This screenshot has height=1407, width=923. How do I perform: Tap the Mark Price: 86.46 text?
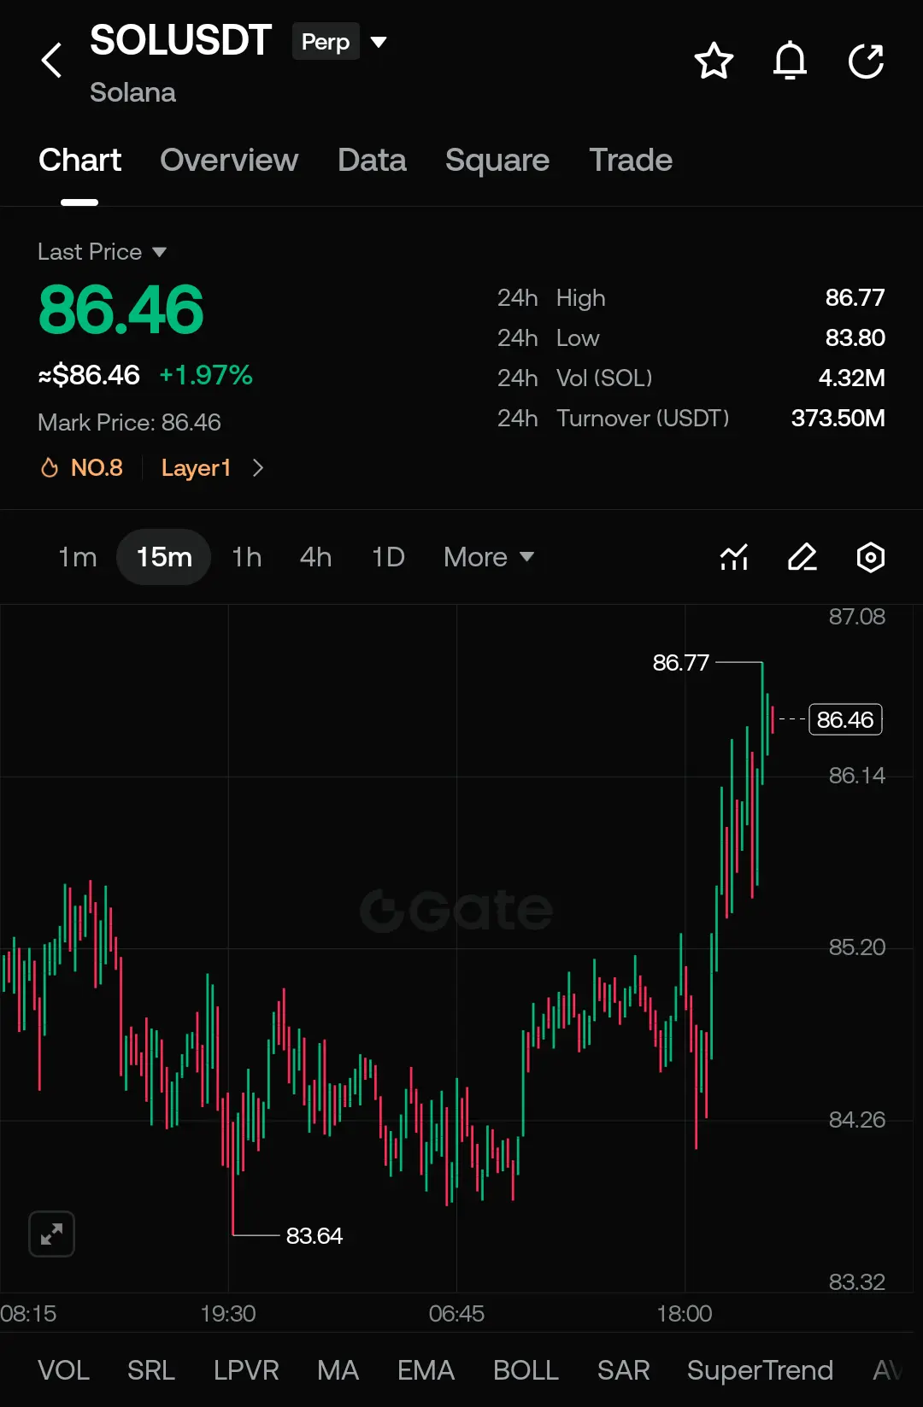click(x=129, y=422)
